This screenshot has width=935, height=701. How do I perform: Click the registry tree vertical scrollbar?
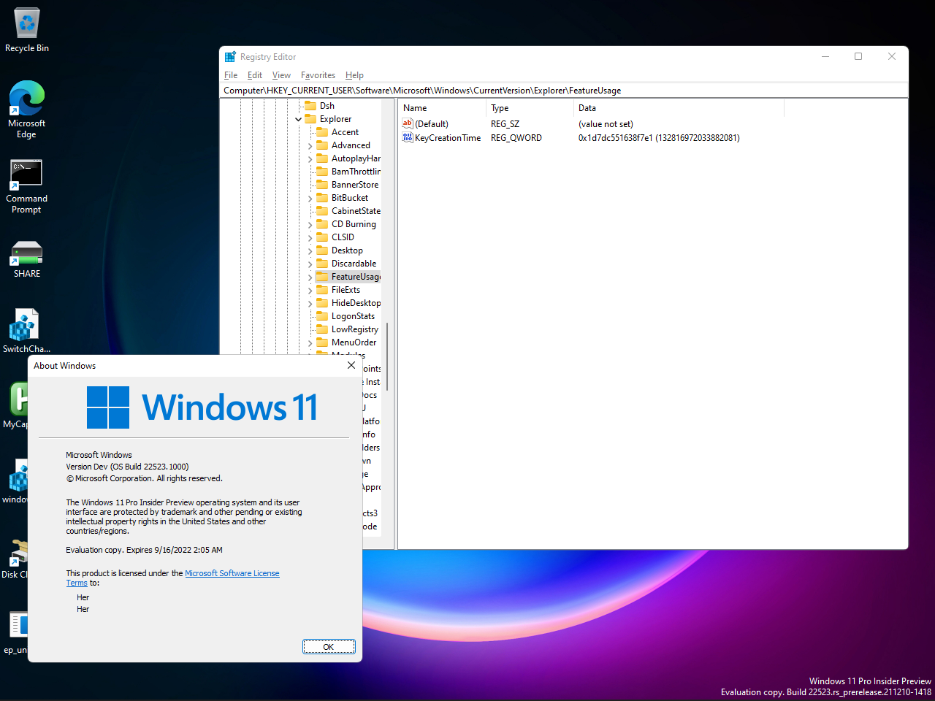click(387, 356)
